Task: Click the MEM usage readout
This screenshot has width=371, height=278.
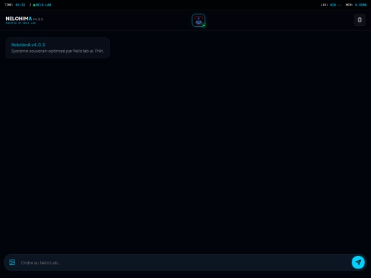Action: (356, 5)
